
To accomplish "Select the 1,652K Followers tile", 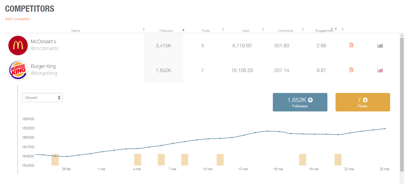I will (300, 102).
